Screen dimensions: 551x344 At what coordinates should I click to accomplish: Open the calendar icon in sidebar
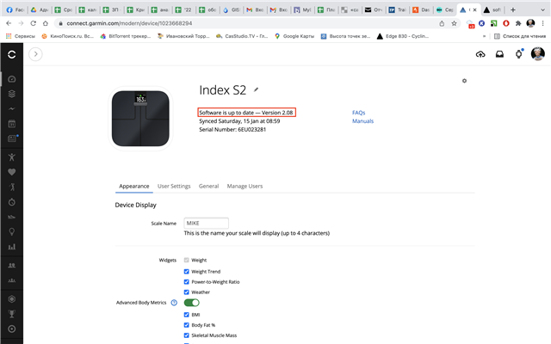tap(11, 124)
